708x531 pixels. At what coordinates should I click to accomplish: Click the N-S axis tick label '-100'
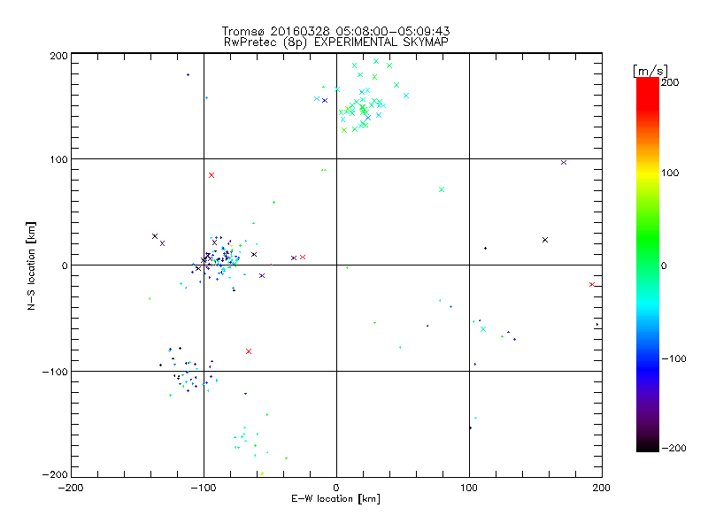pos(55,372)
